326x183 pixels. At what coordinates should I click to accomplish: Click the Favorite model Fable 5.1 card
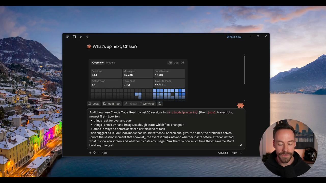pyautogui.click(x=170, y=83)
